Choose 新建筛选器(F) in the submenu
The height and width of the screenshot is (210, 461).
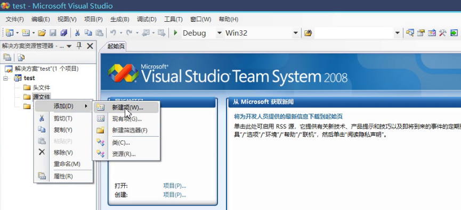126,130
